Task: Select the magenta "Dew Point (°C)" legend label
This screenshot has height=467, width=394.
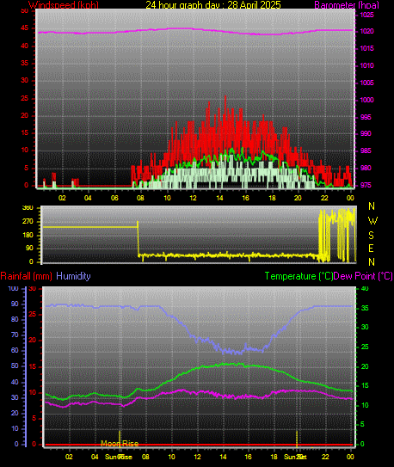Action: click(363, 276)
